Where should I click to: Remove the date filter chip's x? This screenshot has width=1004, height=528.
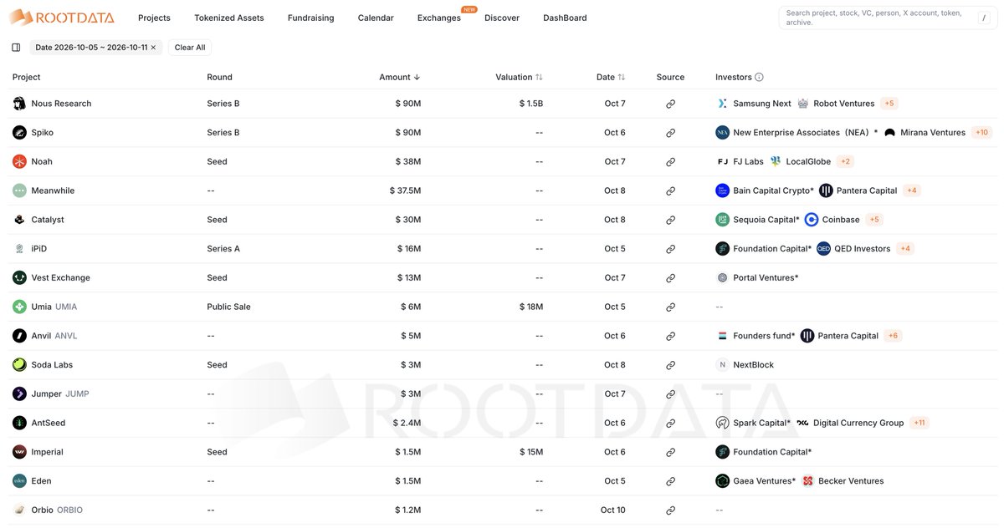[x=153, y=48]
